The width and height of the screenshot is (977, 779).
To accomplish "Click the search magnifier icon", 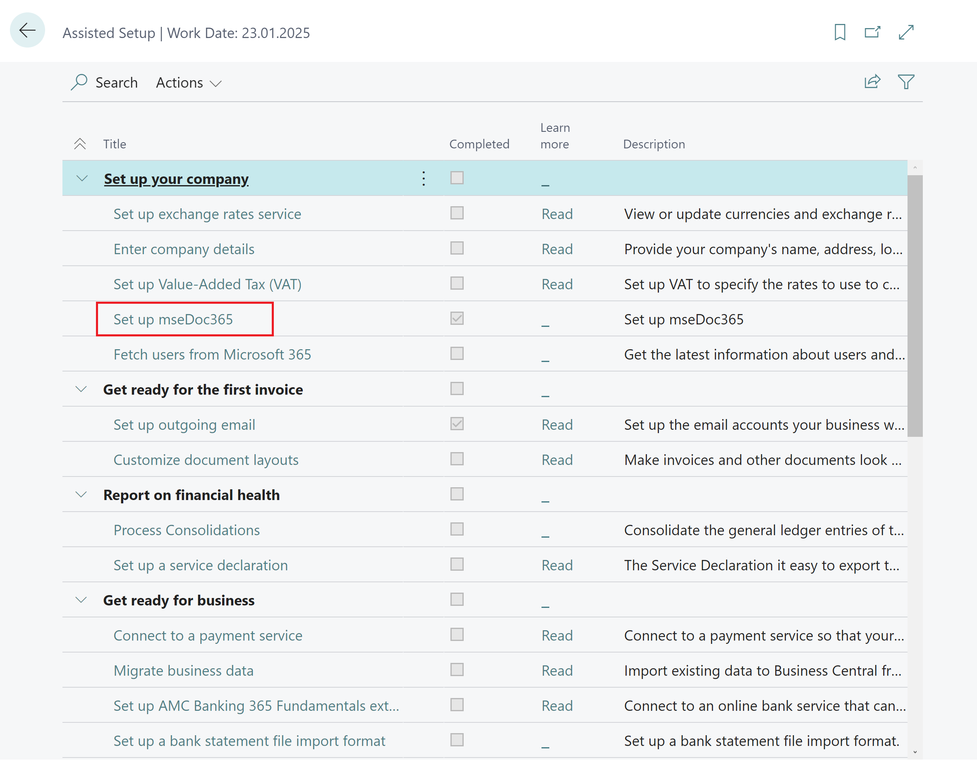I will 79,82.
